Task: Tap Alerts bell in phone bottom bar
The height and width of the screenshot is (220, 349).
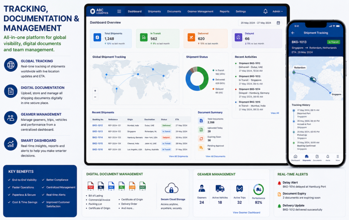Action: 328,157
